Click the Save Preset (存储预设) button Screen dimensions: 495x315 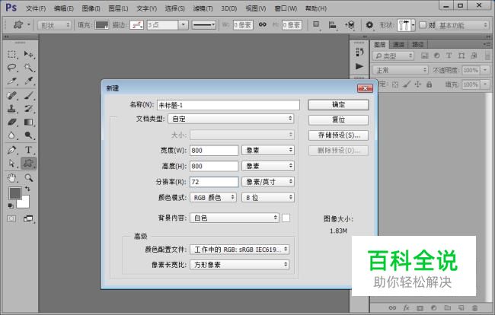coord(338,135)
